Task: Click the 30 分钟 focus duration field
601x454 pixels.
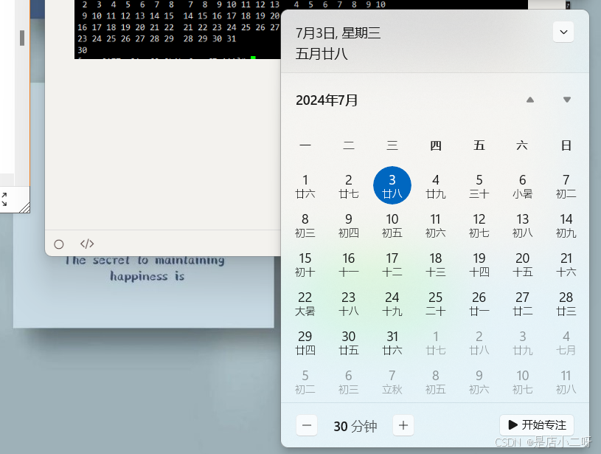Action: click(355, 426)
